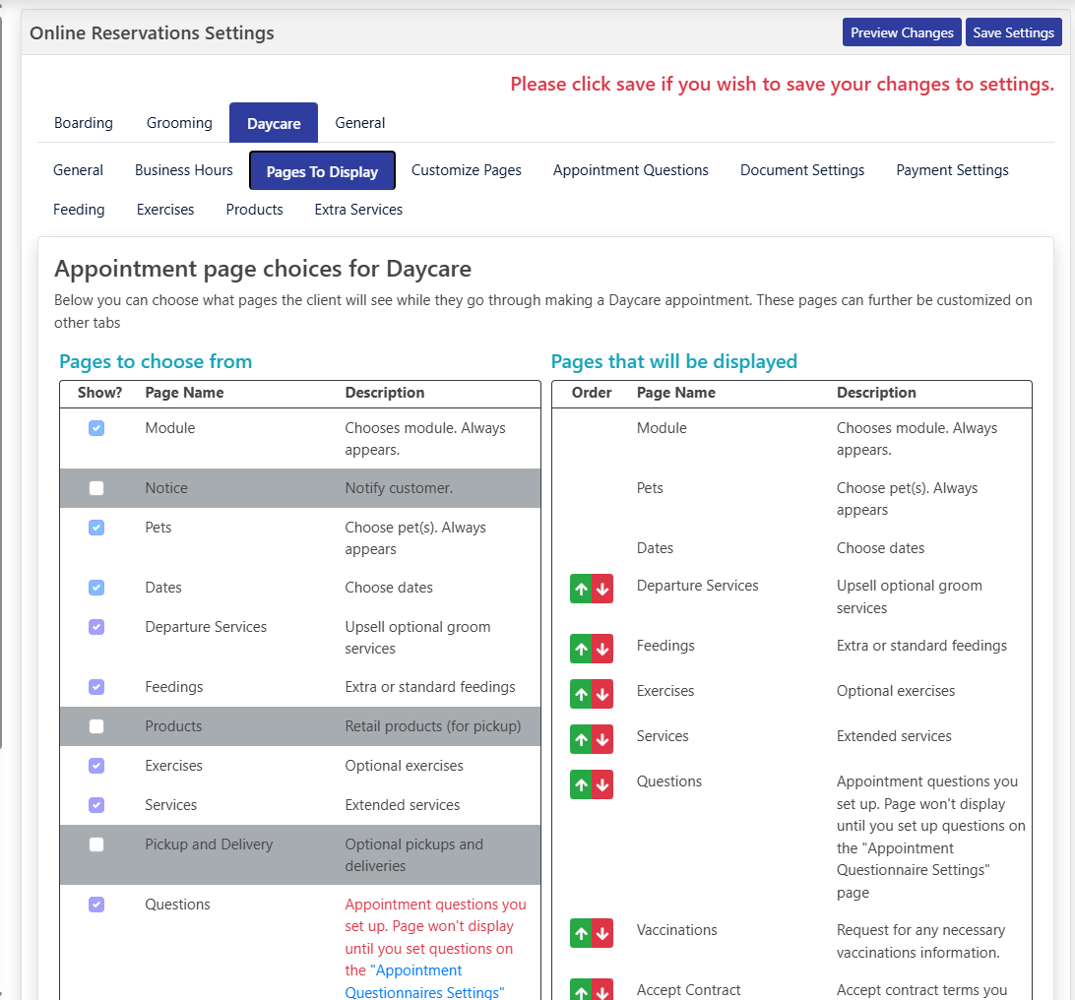Click the 'Departure Services' name in choose-from list

pyautogui.click(x=206, y=627)
